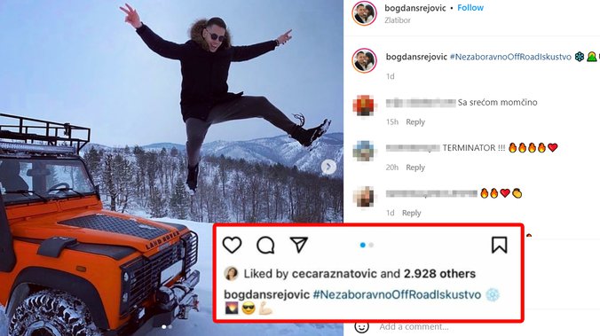Screen dimensions: 600x336
Task: Open the emoji picker smiley icon
Action: (x=361, y=326)
